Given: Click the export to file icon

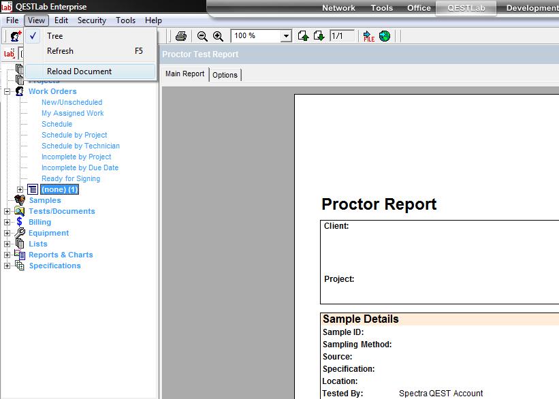Looking at the screenshot, I should click(x=368, y=36).
